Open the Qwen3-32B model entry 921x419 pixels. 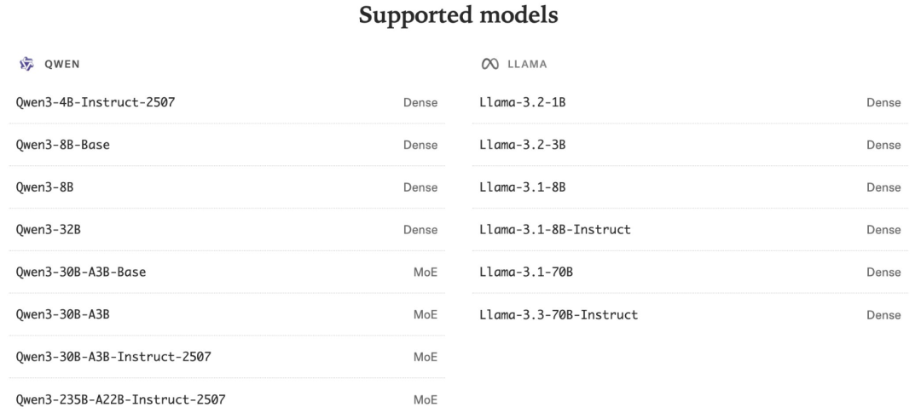point(48,230)
